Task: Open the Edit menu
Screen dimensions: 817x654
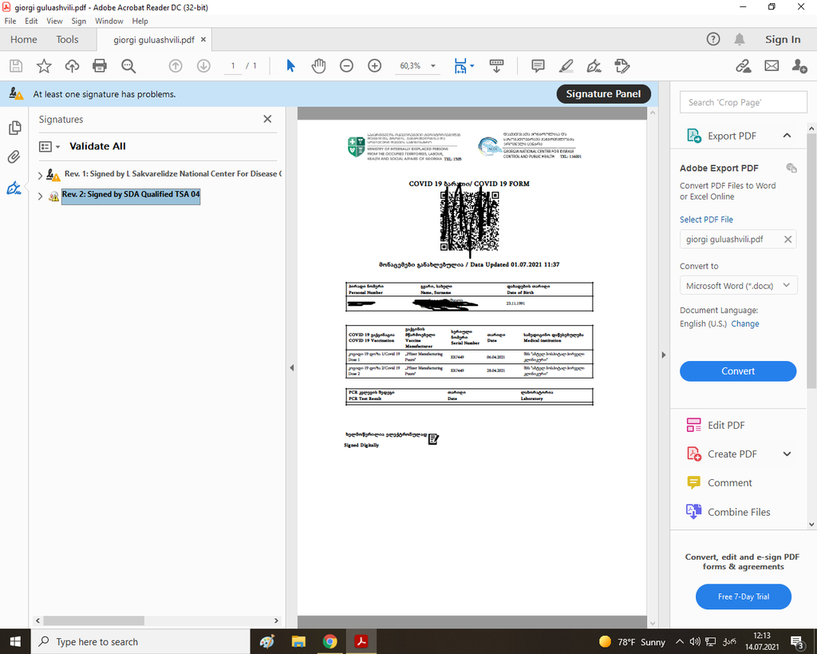Action: (x=31, y=21)
